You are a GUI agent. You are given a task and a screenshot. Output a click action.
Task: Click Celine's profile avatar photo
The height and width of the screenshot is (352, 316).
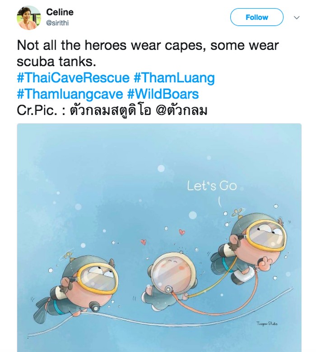point(28,18)
